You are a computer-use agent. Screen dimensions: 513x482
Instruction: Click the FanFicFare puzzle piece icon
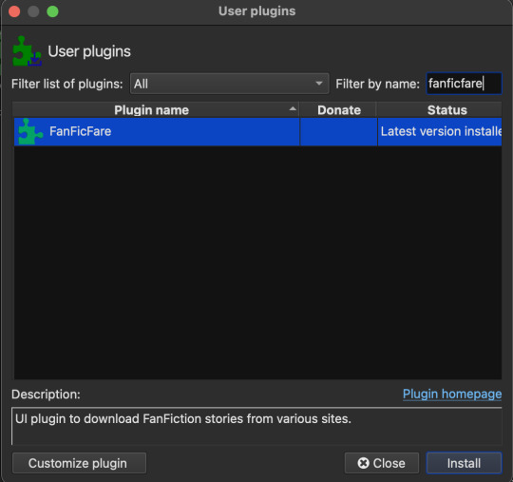30,131
